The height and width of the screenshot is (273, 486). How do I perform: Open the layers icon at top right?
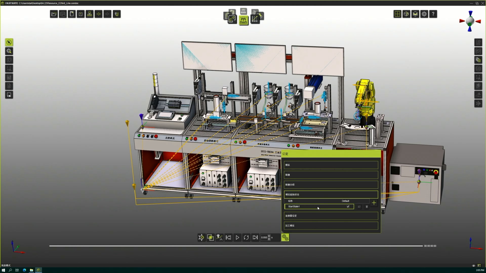[415, 14]
